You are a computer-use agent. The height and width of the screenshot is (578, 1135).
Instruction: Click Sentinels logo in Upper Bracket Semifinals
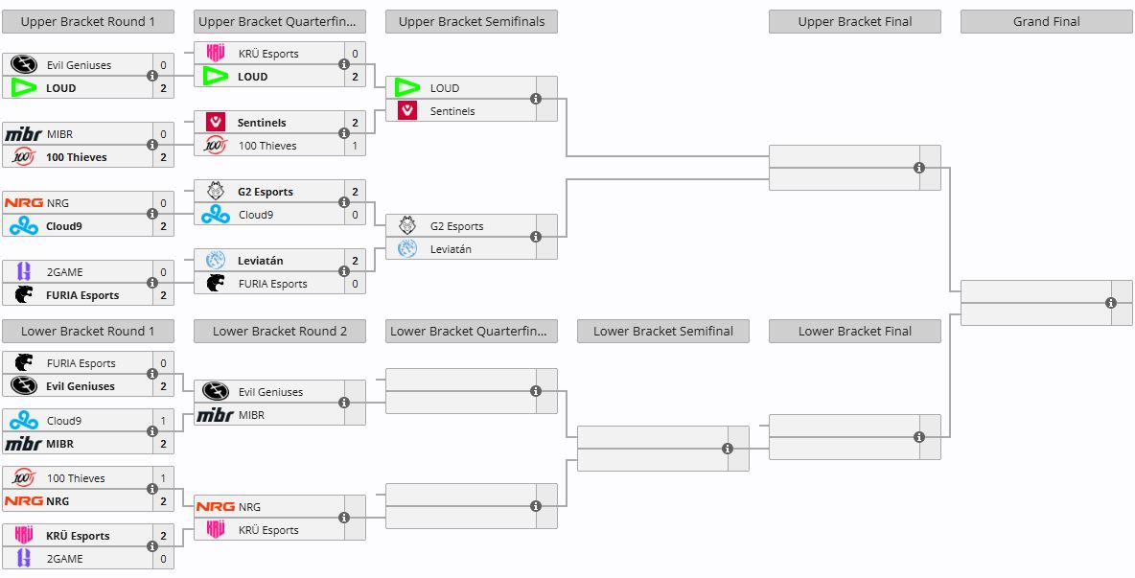coord(407,111)
